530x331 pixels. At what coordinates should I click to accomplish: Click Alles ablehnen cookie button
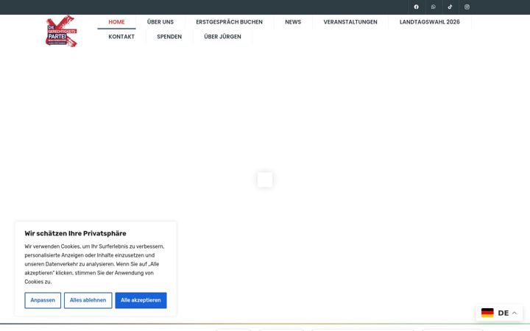88,300
